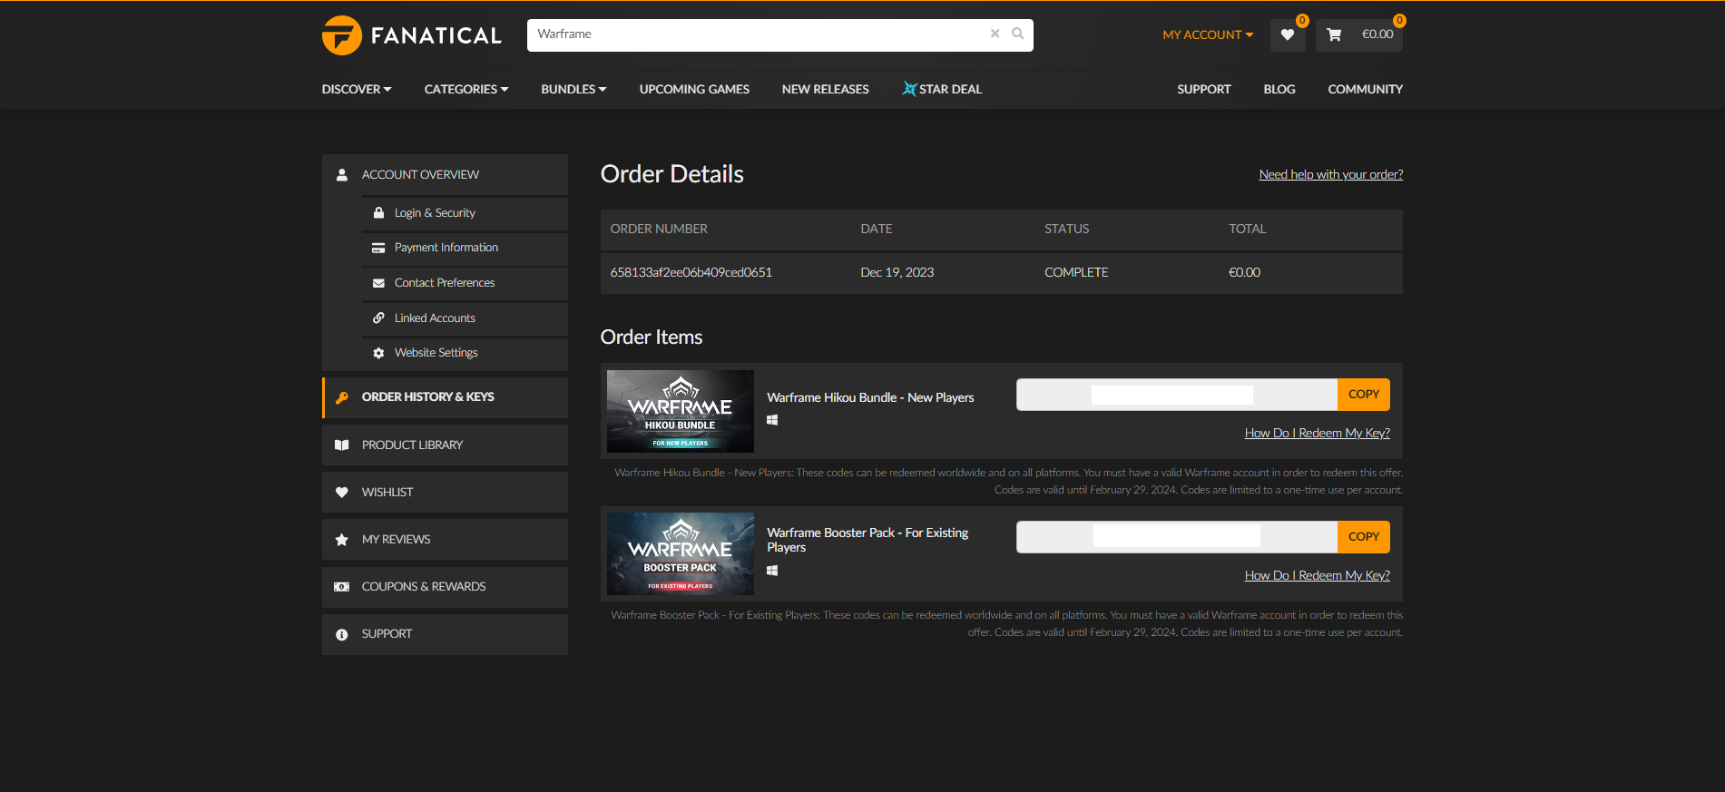Click the Warframe Booster Pack thumbnail
The width and height of the screenshot is (1725, 792).
[x=681, y=553]
